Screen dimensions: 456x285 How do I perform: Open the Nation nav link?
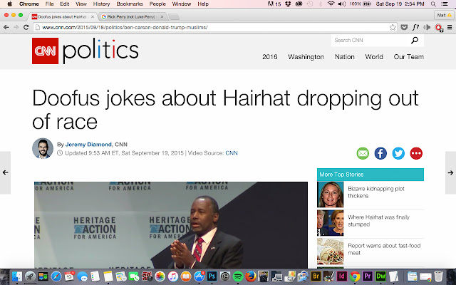point(344,57)
